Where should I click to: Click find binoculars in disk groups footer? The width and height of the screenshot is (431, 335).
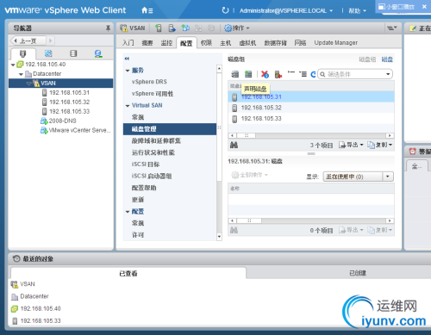(234, 146)
